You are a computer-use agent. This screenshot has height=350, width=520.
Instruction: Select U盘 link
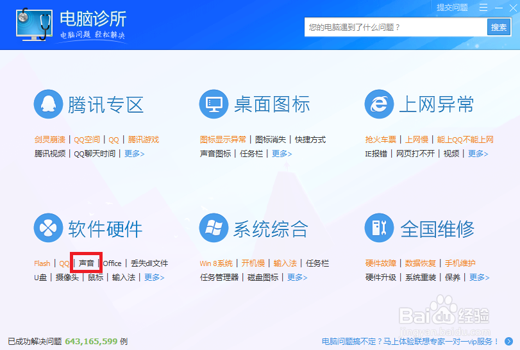[40, 277]
